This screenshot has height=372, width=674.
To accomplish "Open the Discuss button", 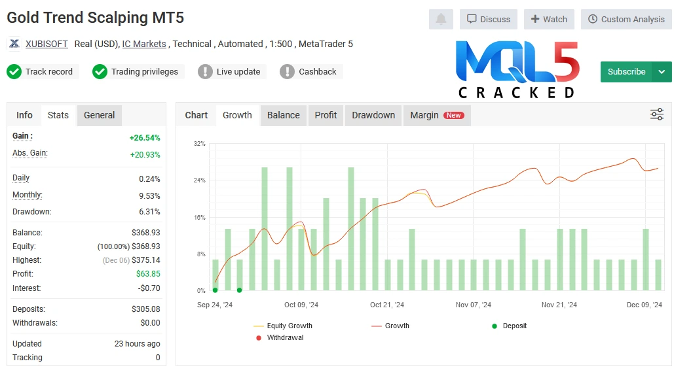I will click(x=489, y=20).
